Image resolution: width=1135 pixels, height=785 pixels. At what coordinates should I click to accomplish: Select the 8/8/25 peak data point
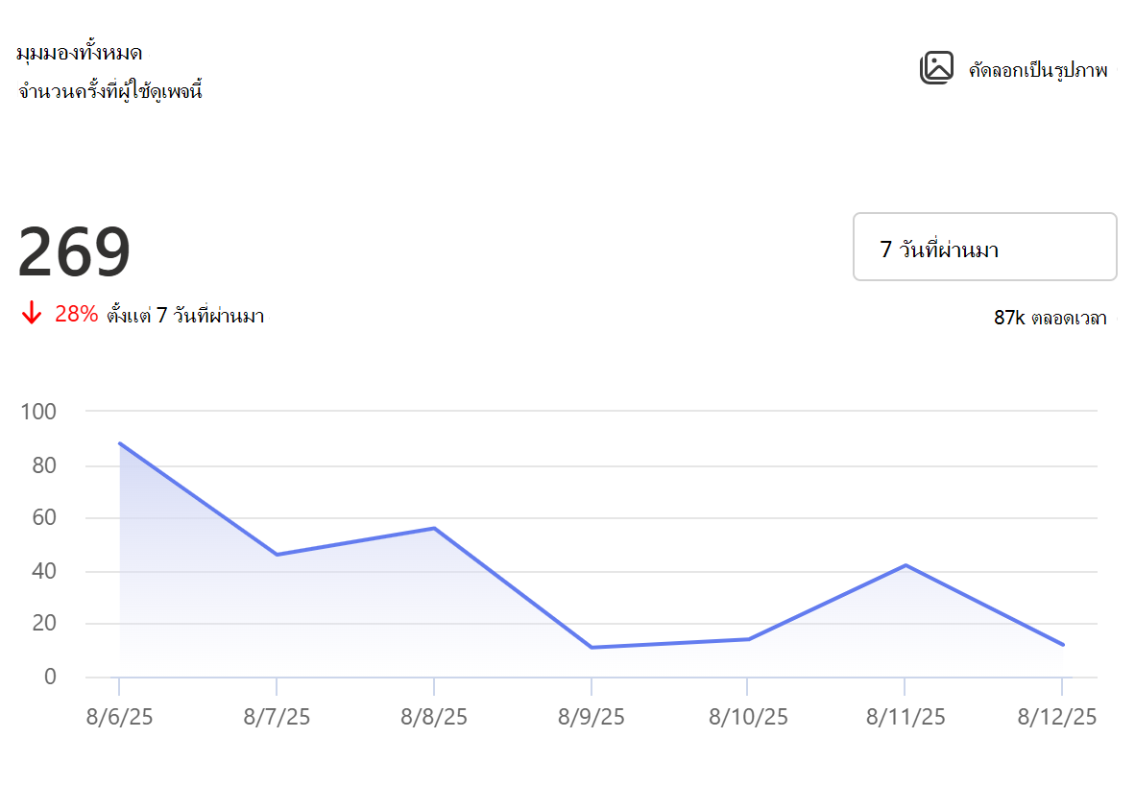[x=434, y=528]
